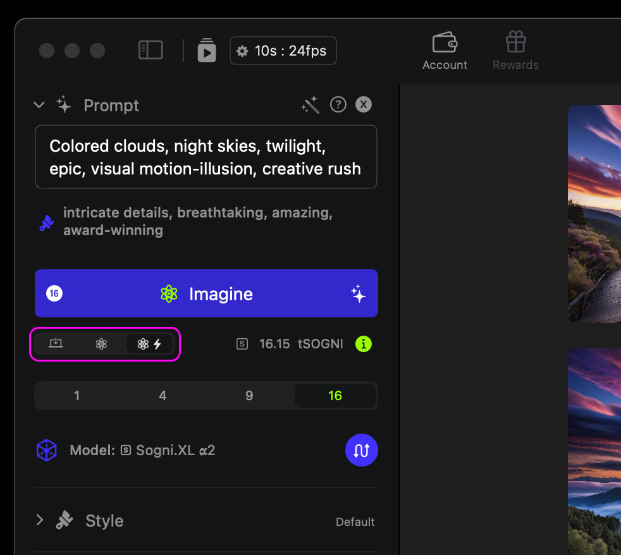This screenshot has width=621, height=555.
Task: Set image count to 4
Action: pyautogui.click(x=163, y=396)
